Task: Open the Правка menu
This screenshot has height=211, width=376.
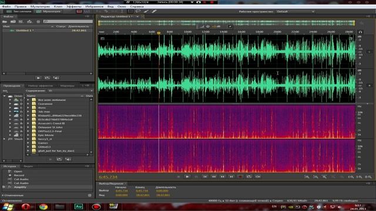Action: point(21,6)
